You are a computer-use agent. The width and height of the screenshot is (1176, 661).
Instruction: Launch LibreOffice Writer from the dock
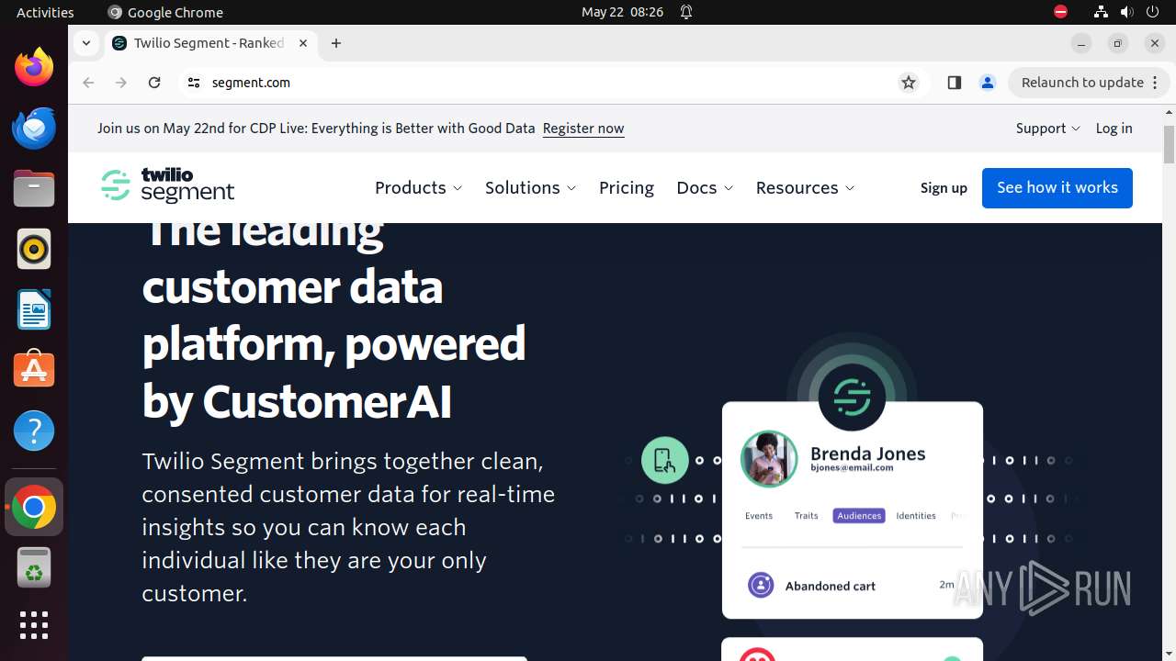[x=34, y=309]
